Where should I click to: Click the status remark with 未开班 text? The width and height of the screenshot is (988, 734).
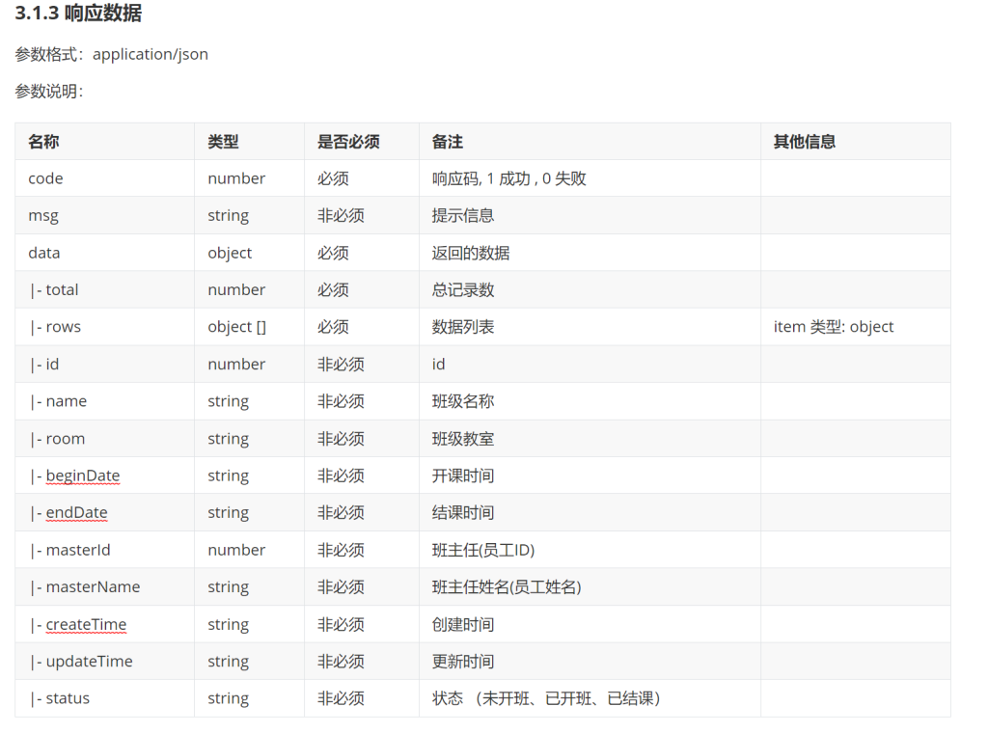pos(546,698)
